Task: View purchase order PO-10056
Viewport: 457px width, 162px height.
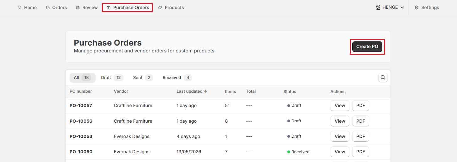Action: tap(340, 121)
